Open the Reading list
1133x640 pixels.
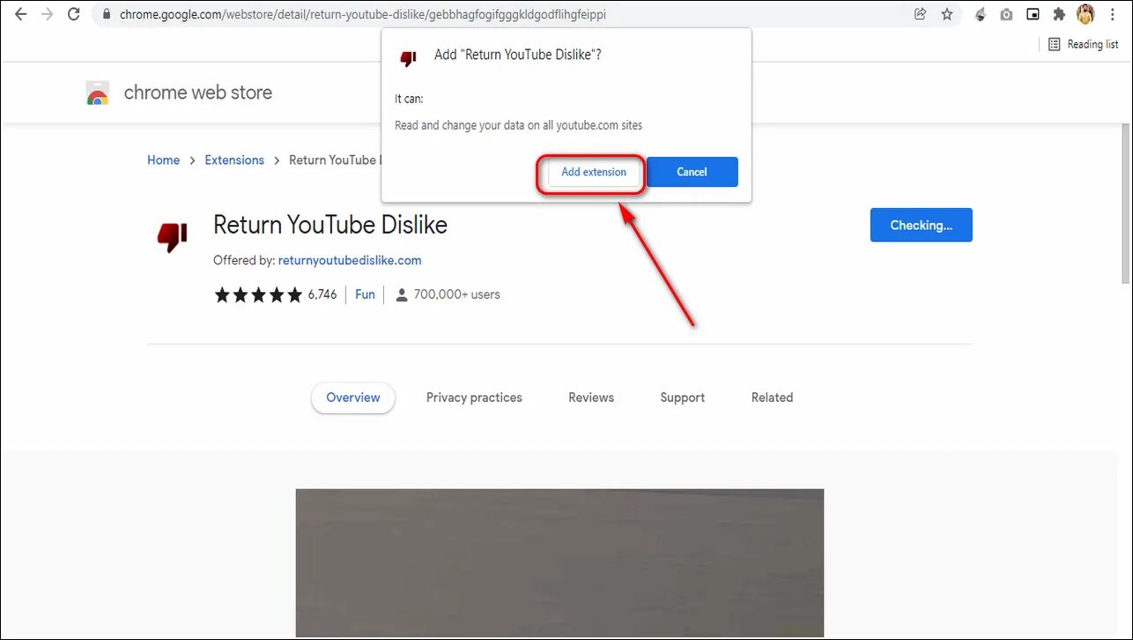[1083, 44]
